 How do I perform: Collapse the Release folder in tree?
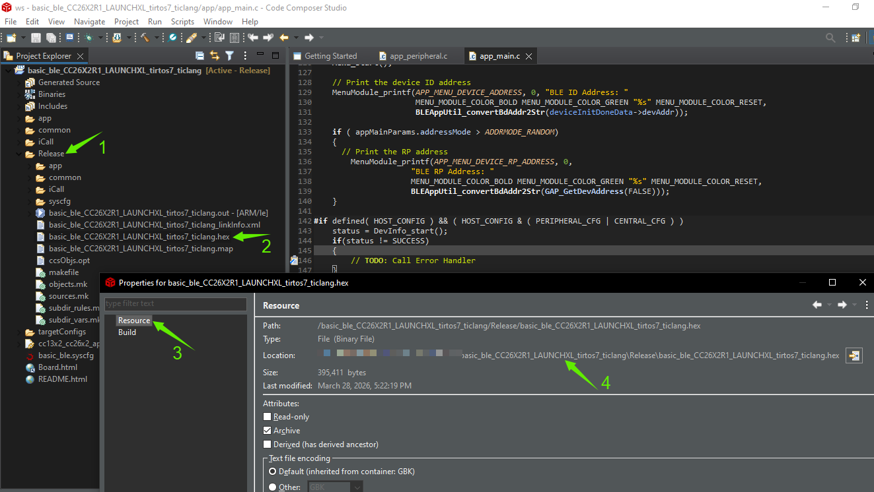tap(18, 154)
